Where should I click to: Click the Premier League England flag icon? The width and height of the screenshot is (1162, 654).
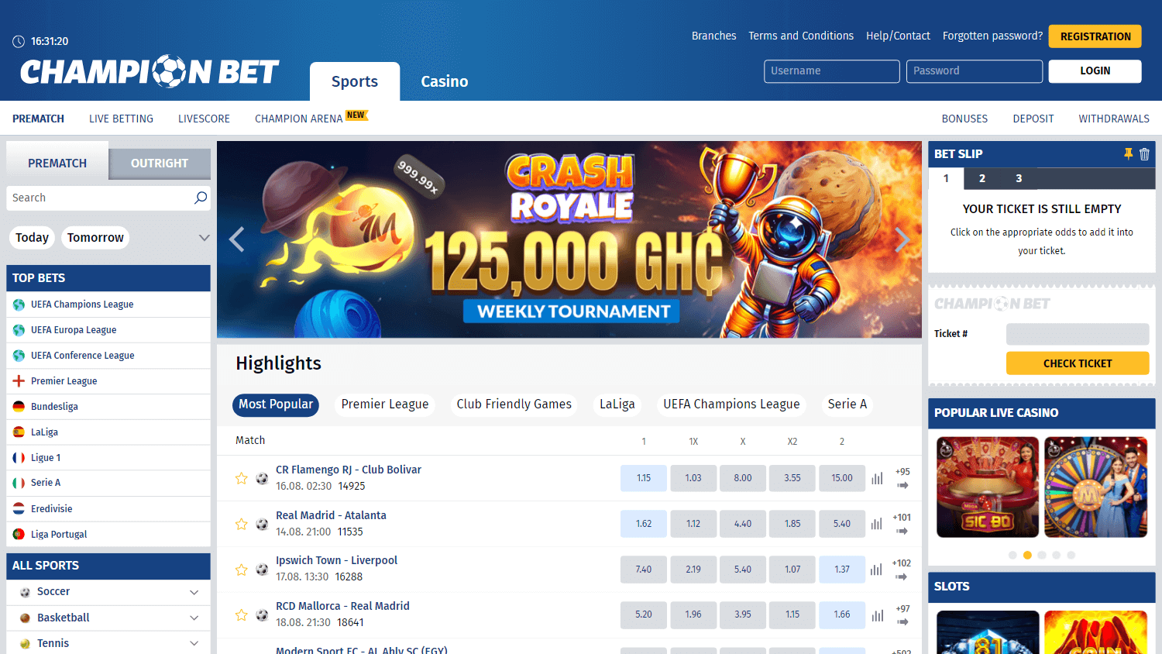click(x=19, y=381)
